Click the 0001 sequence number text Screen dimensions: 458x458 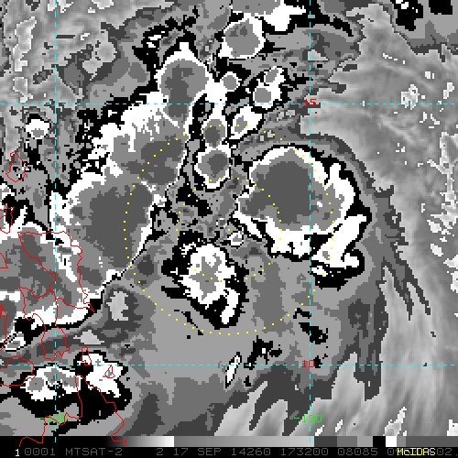39,452
